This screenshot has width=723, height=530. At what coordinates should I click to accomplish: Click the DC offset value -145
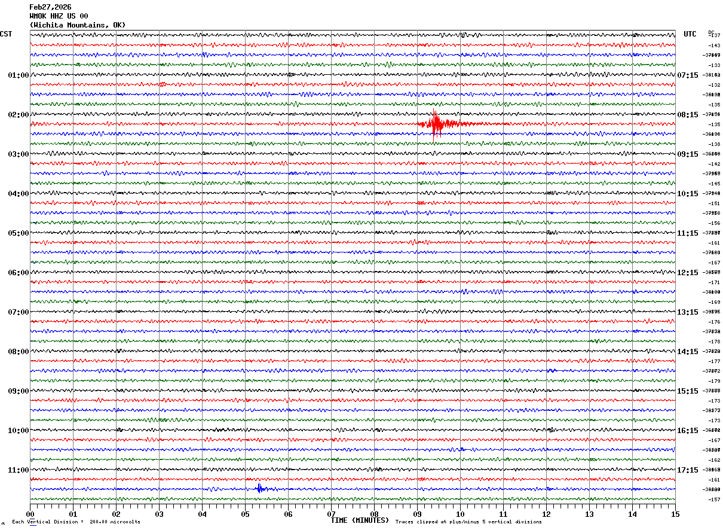(714, 184)
